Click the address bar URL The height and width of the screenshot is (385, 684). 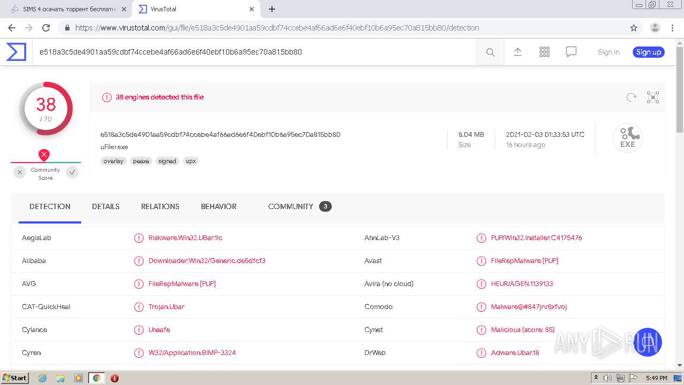[277, 28]
